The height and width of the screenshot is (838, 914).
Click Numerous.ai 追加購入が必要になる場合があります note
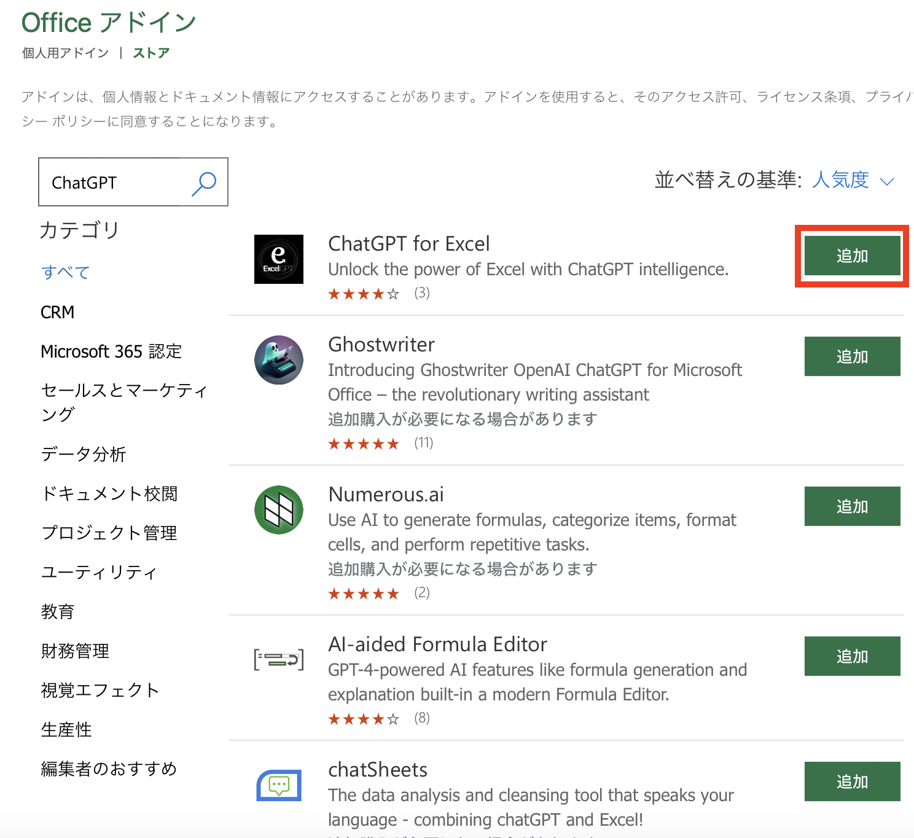click(x=463, y=569)
